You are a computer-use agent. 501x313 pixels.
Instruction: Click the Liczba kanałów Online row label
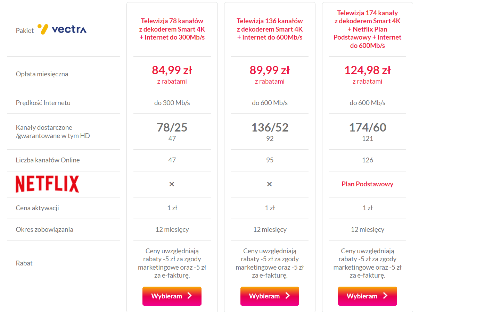(x=48, y=160)
